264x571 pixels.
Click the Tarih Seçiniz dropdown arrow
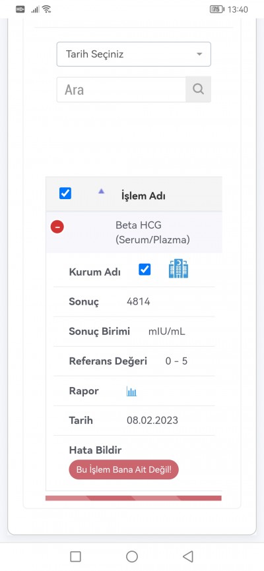pos(199,54)
